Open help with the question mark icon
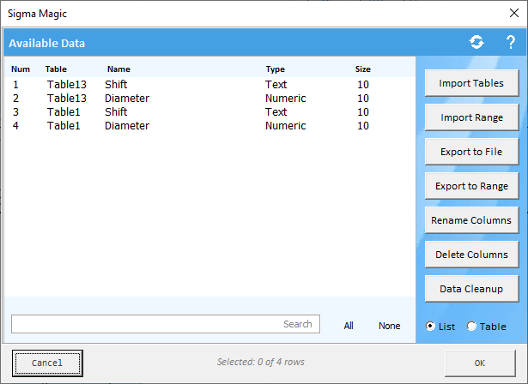This screenshot has height=384, width=528. tap(510, 42)
